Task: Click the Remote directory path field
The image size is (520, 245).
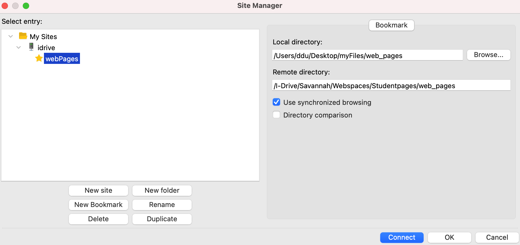Action: tap(391, 85)
